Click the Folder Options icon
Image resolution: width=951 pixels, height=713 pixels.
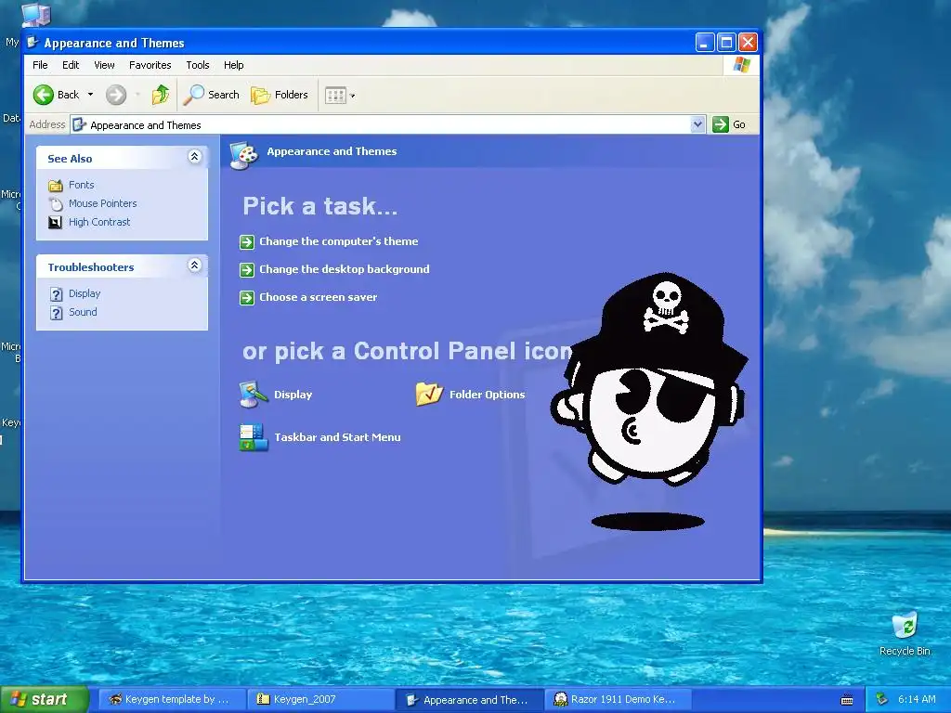429,394
